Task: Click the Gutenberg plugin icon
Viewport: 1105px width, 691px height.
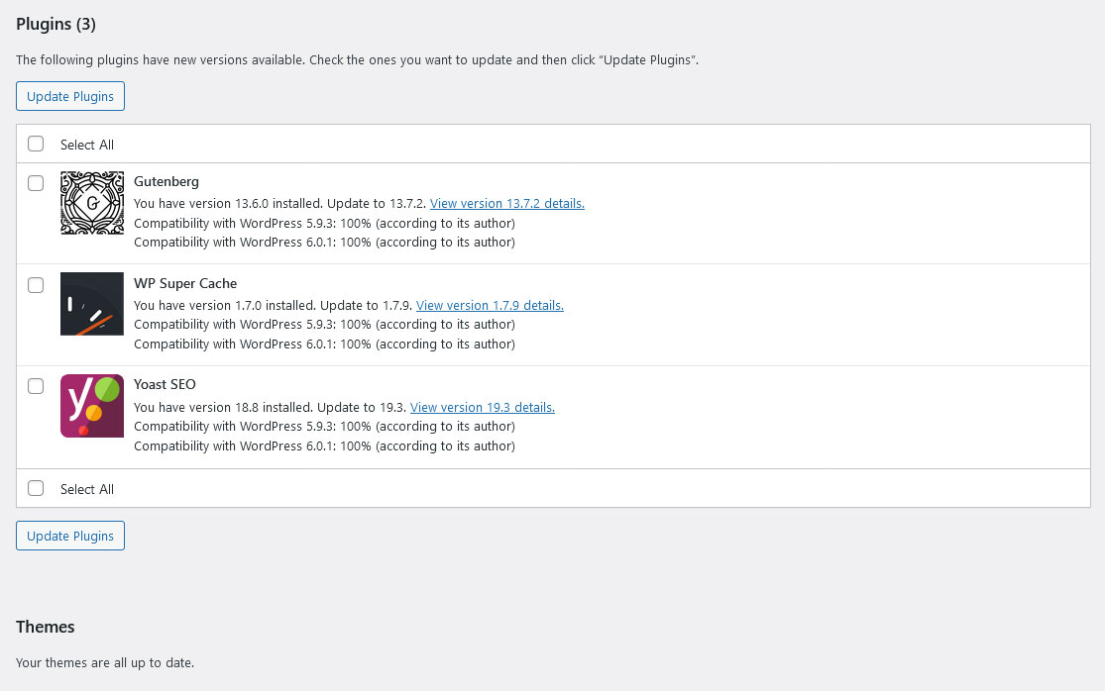Action: point(91,203)
